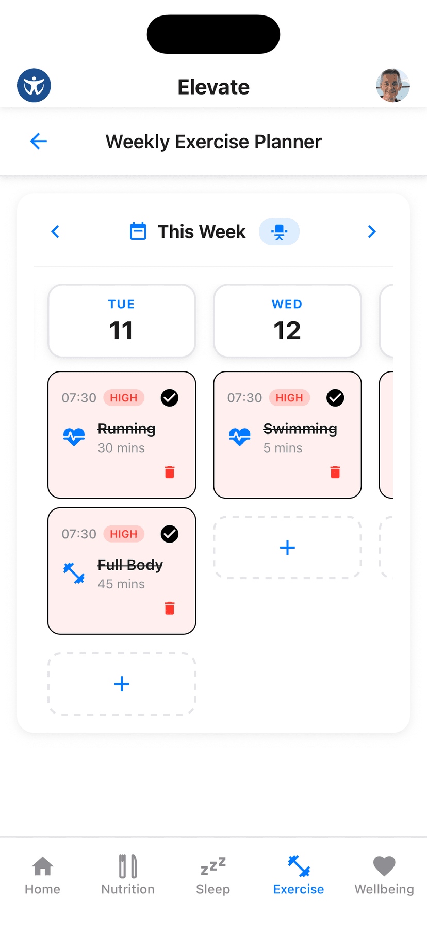This screenshot has height=930, width=427.
Task: Go back using the blue back arrow
Action: pyautogui.click(x=38, y=141)
